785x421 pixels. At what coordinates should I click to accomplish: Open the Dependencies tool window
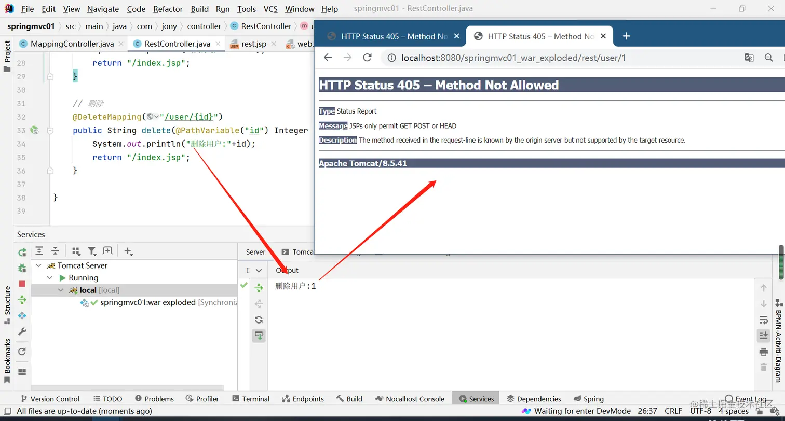[534, 399]
